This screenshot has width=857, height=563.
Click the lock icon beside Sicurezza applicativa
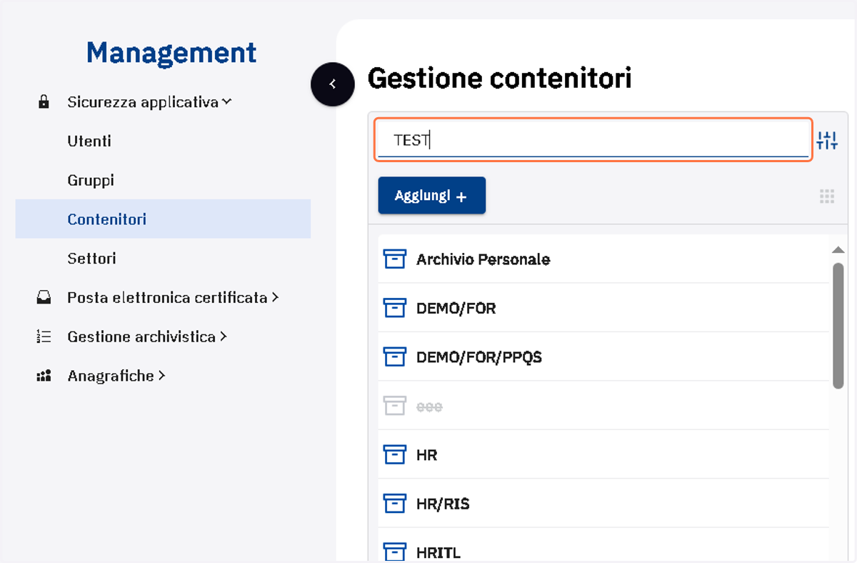click(44, 102)
